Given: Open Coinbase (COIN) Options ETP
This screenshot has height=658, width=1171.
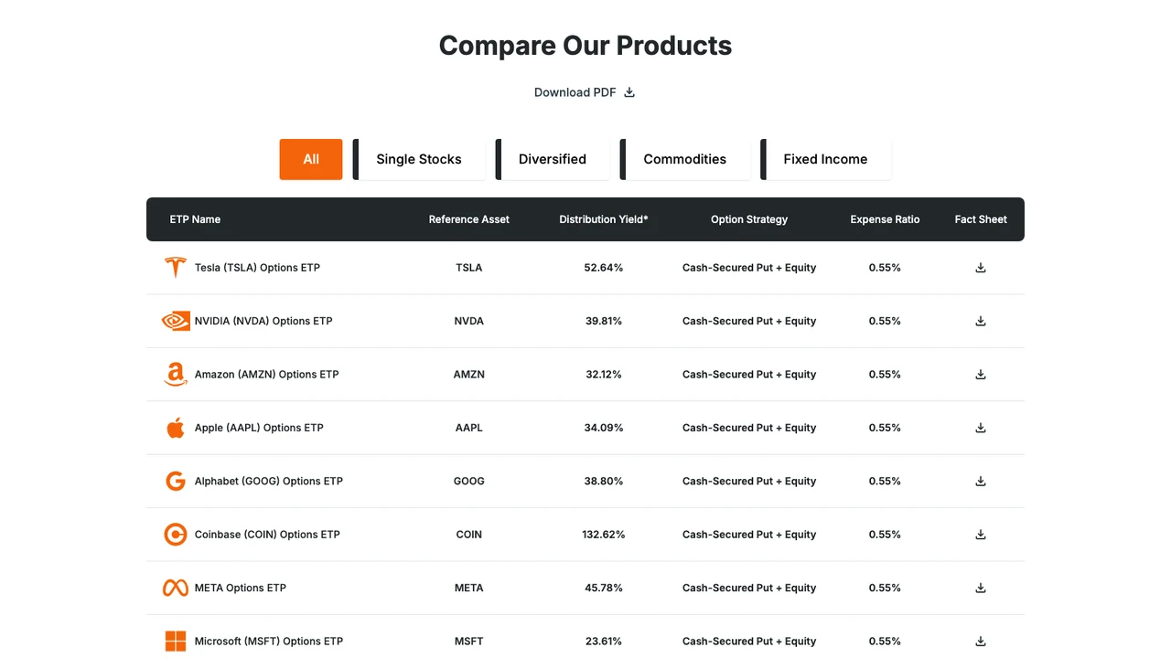Looking at the screenshot, I should [267, 535].
